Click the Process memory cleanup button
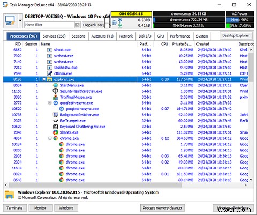Screen dimensions: 257x215 point(162,208)
